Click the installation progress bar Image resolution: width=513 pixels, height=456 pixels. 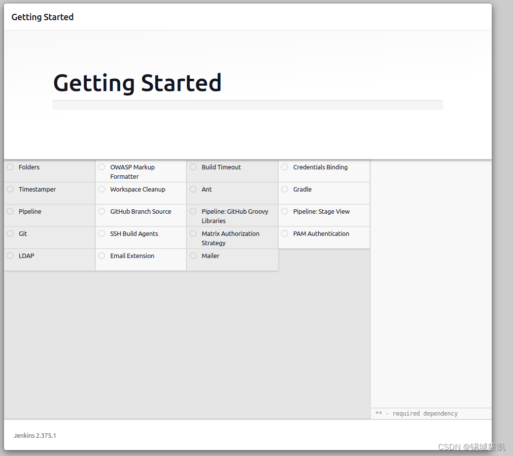(x=248, y=105)
